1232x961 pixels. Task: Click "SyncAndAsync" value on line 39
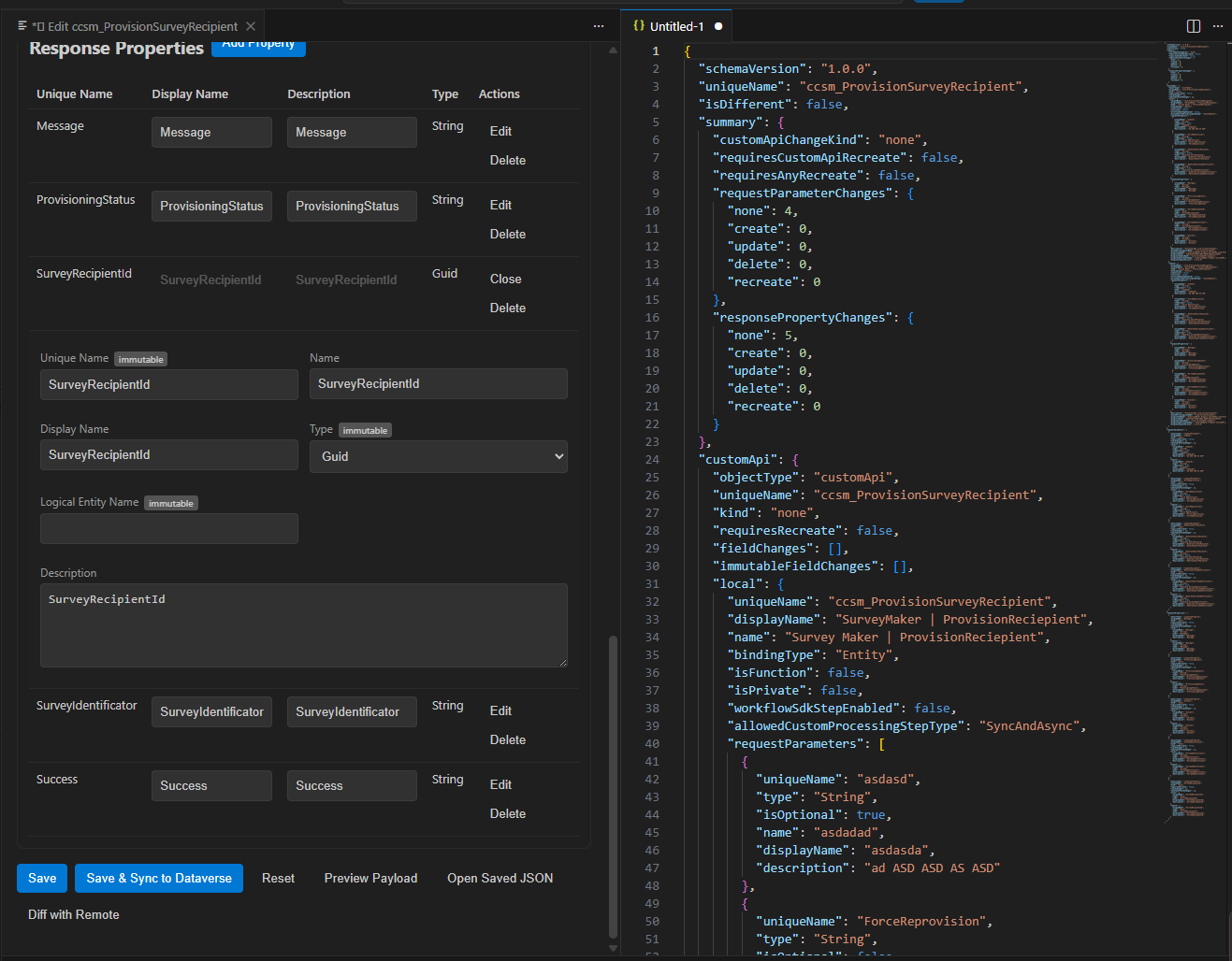(1029, 726)
